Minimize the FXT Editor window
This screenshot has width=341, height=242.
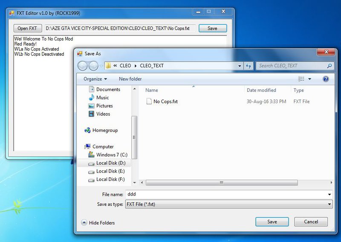click(x=198, y=12)
